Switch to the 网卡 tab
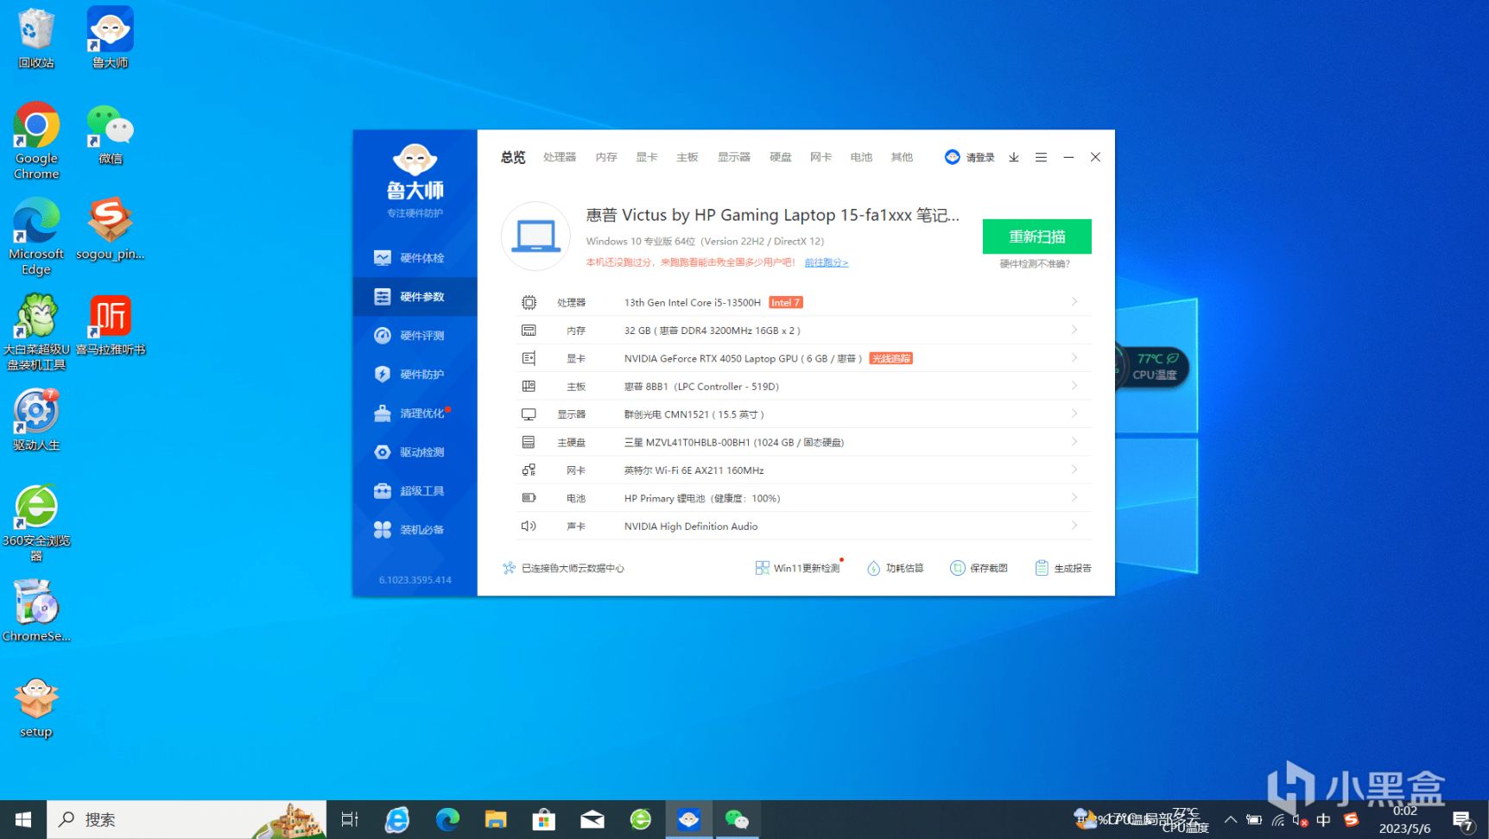 coord(821,157)
